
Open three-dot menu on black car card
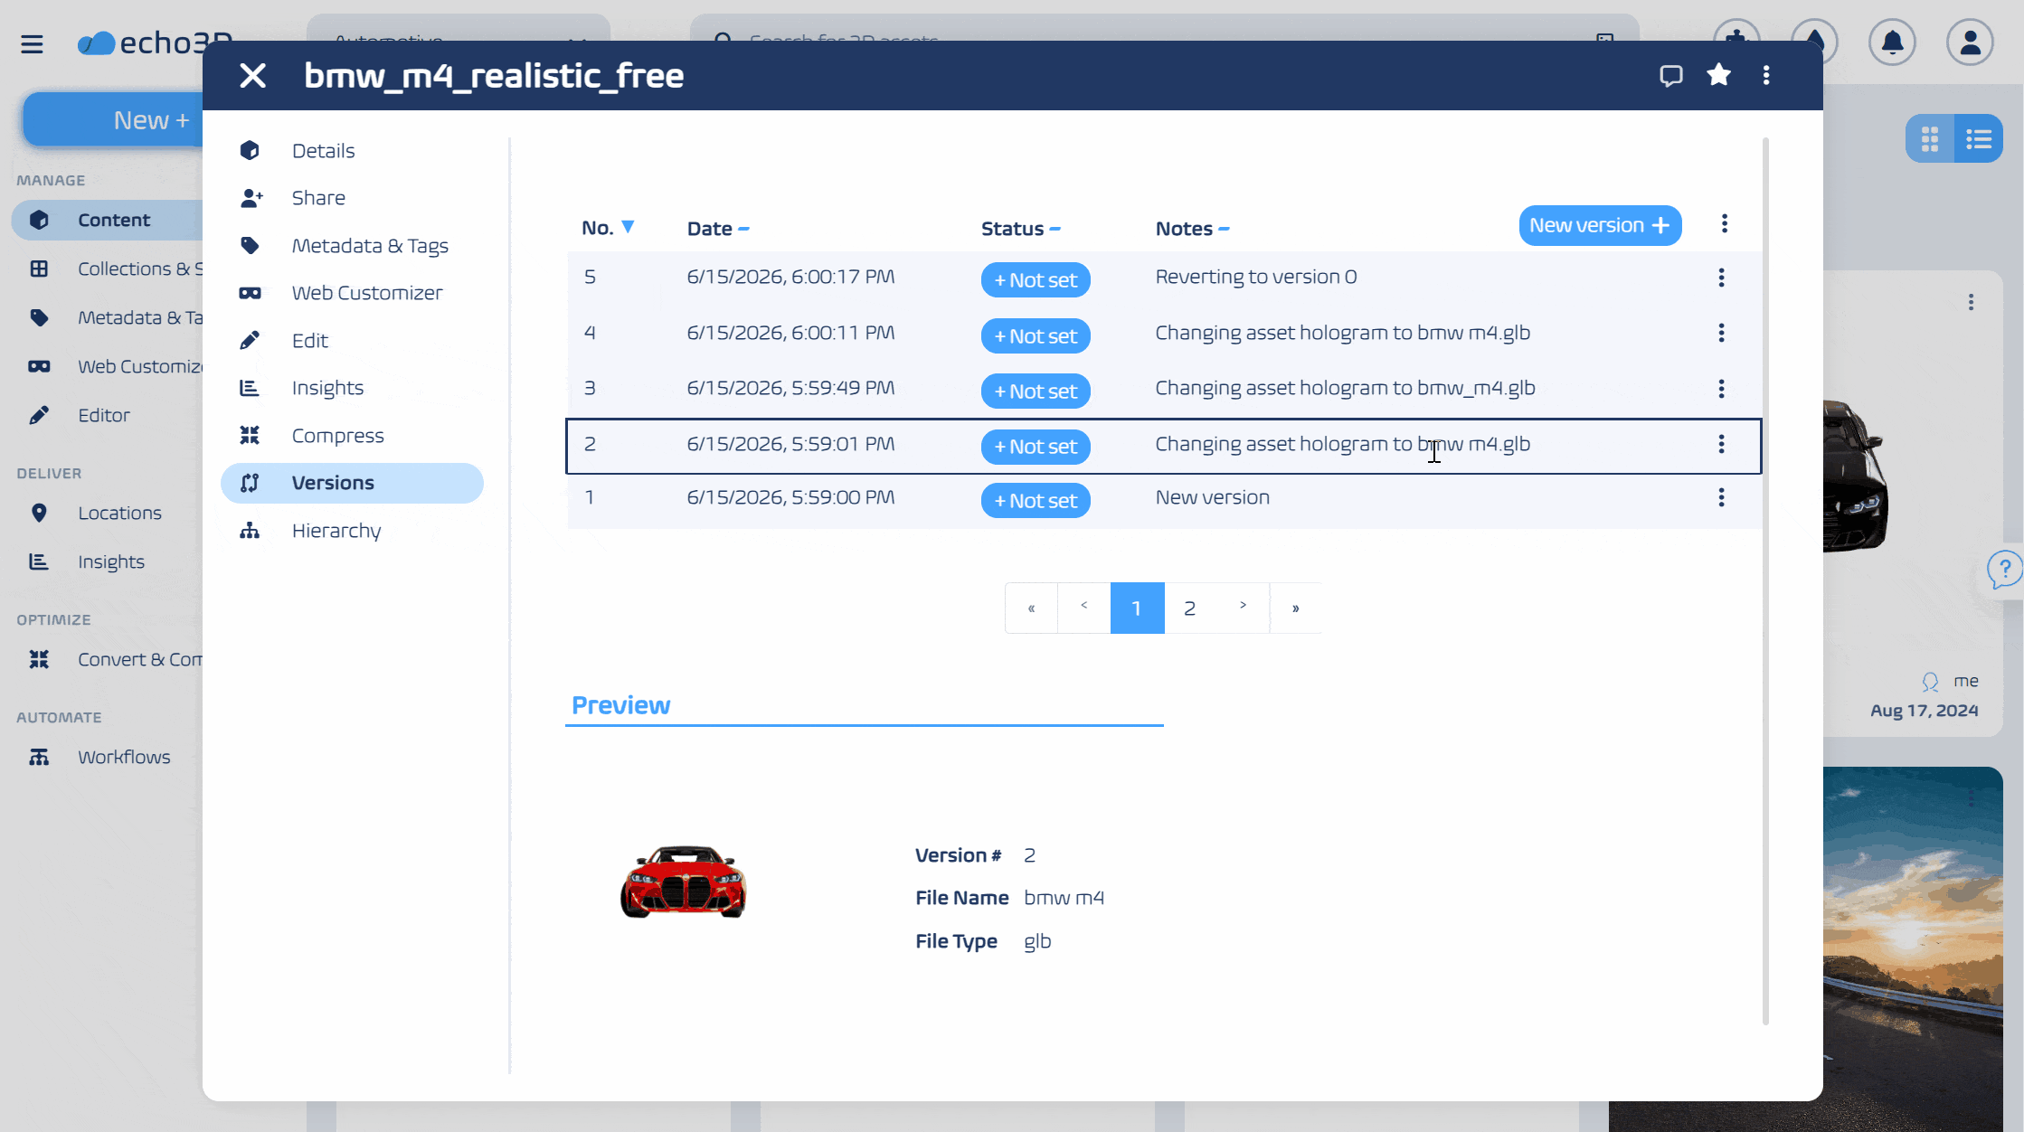[x=1972, y=302]
